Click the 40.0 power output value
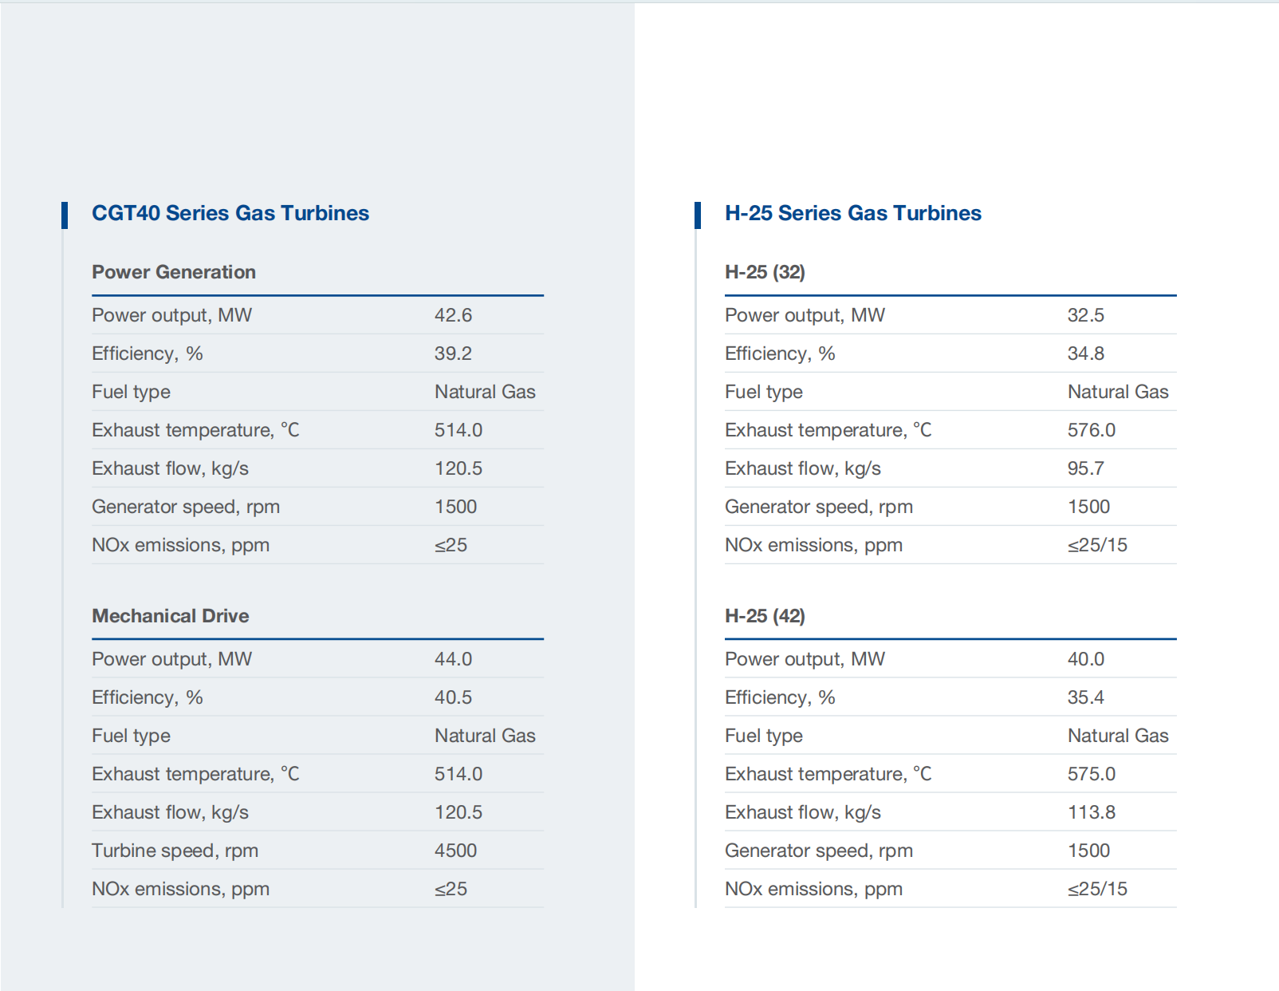 tap(1086, 659)
